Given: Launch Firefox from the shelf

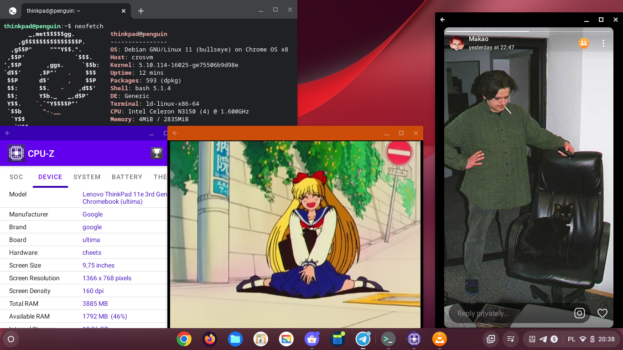Looking at the screenshot, I should tap(210, 339).
